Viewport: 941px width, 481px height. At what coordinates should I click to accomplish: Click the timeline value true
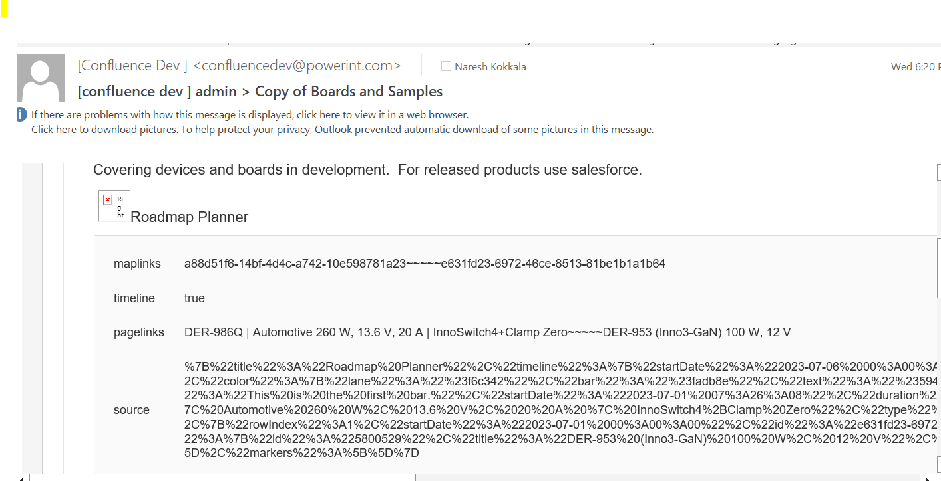click(194, 298)
